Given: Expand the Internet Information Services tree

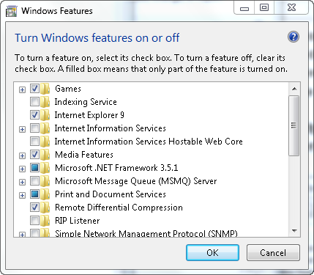Looking at the screenshot, I should pos(22,129).
